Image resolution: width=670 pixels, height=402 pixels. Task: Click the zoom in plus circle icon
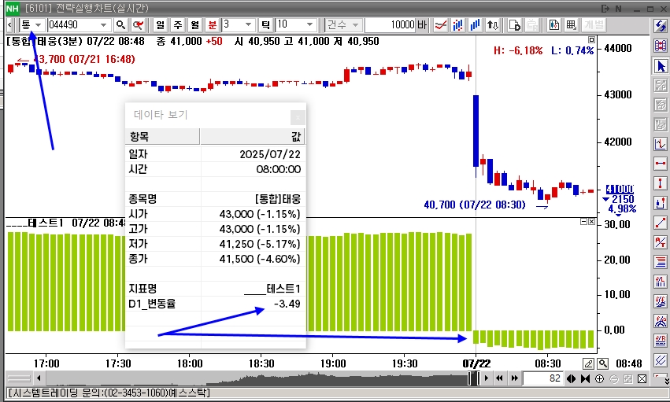click(x=600, y=379)
